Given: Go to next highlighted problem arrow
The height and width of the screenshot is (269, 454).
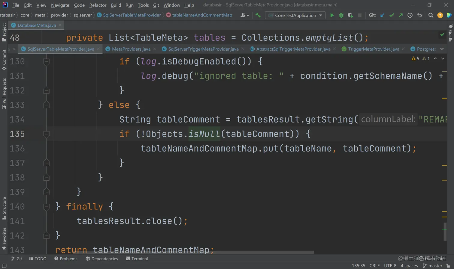Looking at the screenshot, I should [443, 58].
